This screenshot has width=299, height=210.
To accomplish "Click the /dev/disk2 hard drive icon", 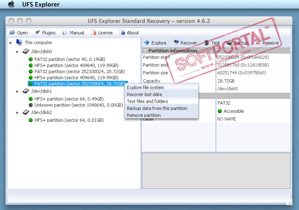I will point(26,112).
